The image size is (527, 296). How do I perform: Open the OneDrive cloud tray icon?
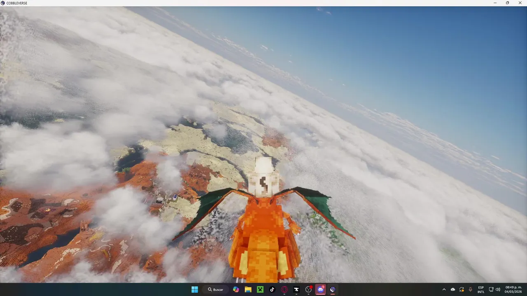click(x=453, y=289)
